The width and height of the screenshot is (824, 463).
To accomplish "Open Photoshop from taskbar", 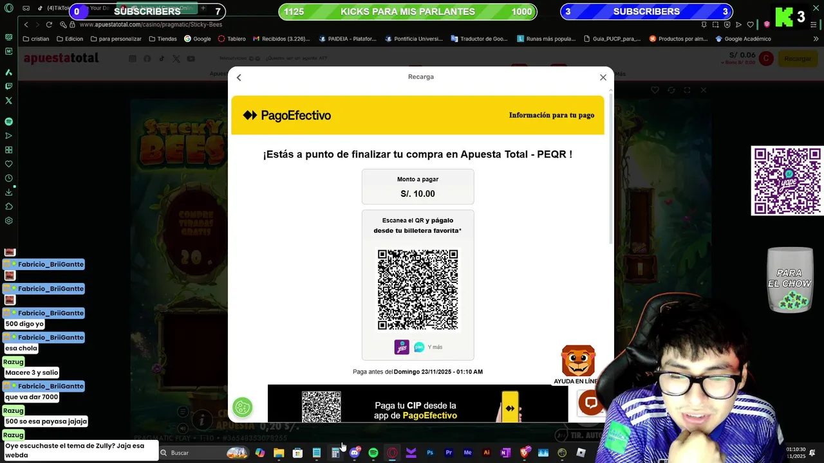I will [430, 453].
